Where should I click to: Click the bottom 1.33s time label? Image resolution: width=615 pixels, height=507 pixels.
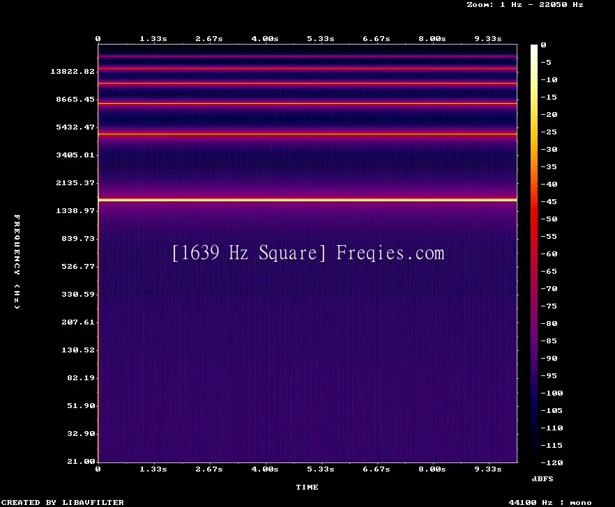click(153, 469)
